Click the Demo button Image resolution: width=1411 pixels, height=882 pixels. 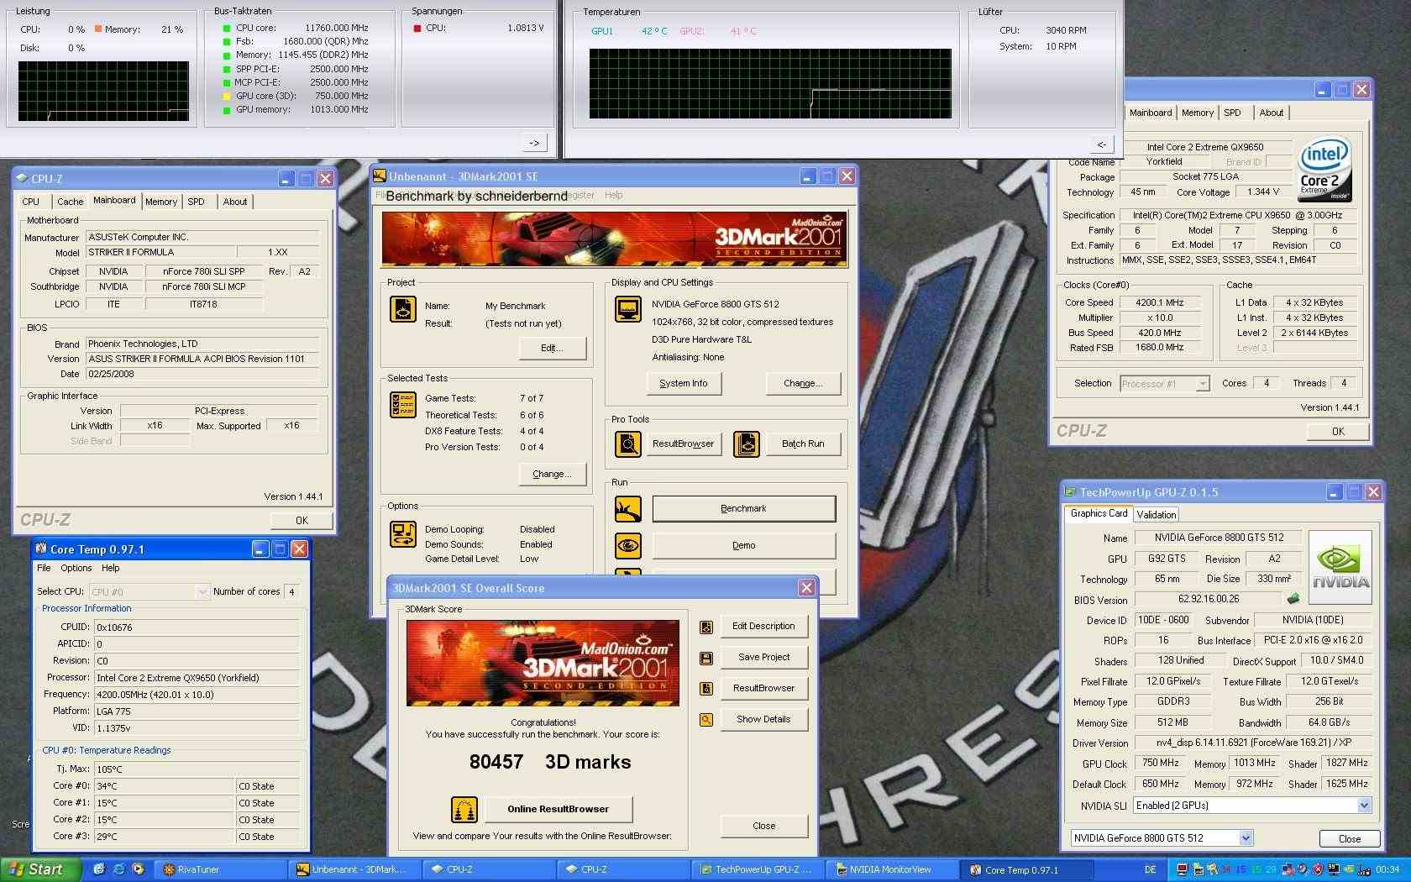point(744,546)
